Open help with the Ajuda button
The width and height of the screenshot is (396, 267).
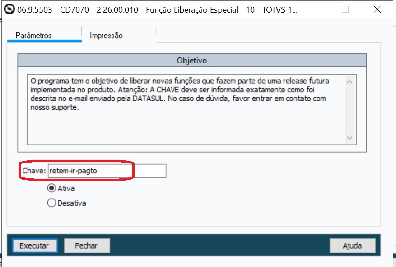coord(352,245)
